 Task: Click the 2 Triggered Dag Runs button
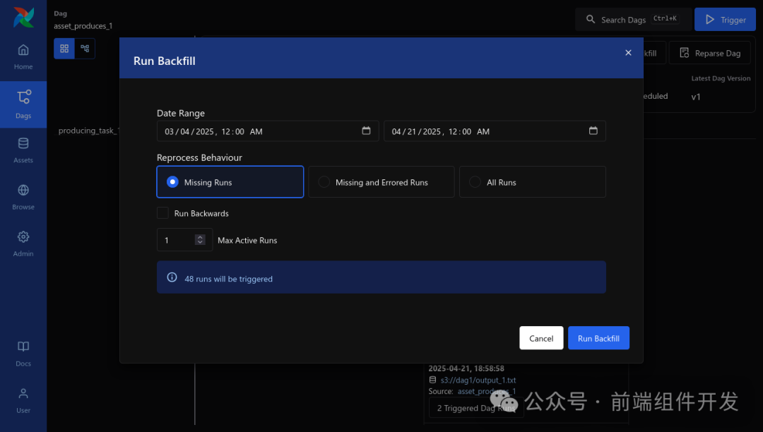476,408
